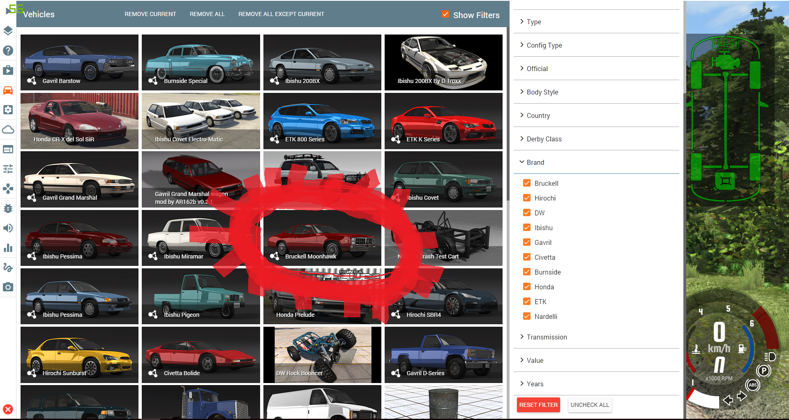Click REMOVE ALL EXCEPT CURRENT button

[x=281, y=14]
